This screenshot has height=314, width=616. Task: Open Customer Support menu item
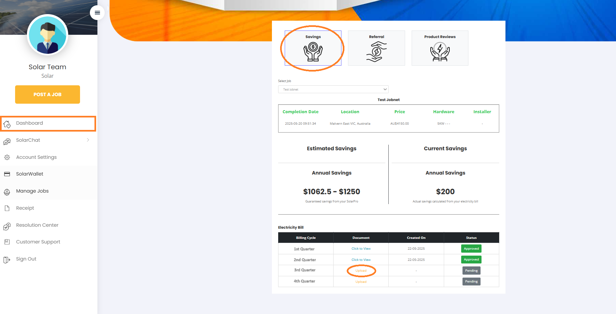coord(38,242)
